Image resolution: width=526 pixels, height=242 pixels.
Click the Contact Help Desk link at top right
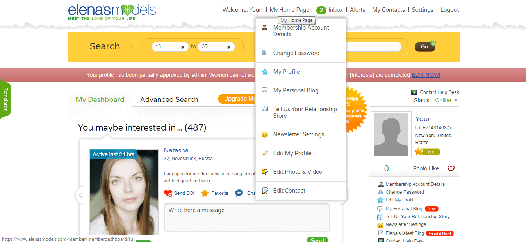439,92
